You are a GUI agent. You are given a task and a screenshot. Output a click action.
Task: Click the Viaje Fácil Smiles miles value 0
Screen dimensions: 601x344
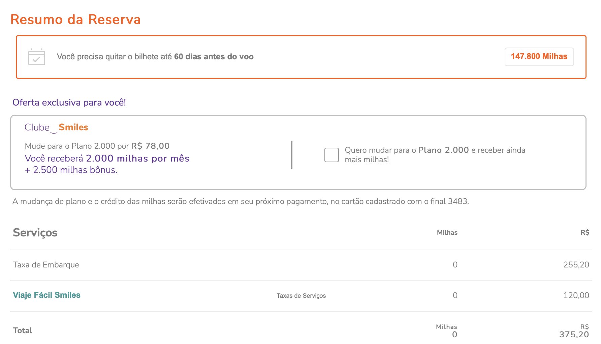[x=455, y=295]
